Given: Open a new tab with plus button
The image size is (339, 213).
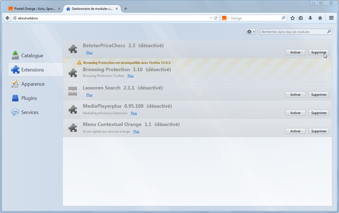Looking at the screenshot, I should pyautogui.click(x=125, y=9).
